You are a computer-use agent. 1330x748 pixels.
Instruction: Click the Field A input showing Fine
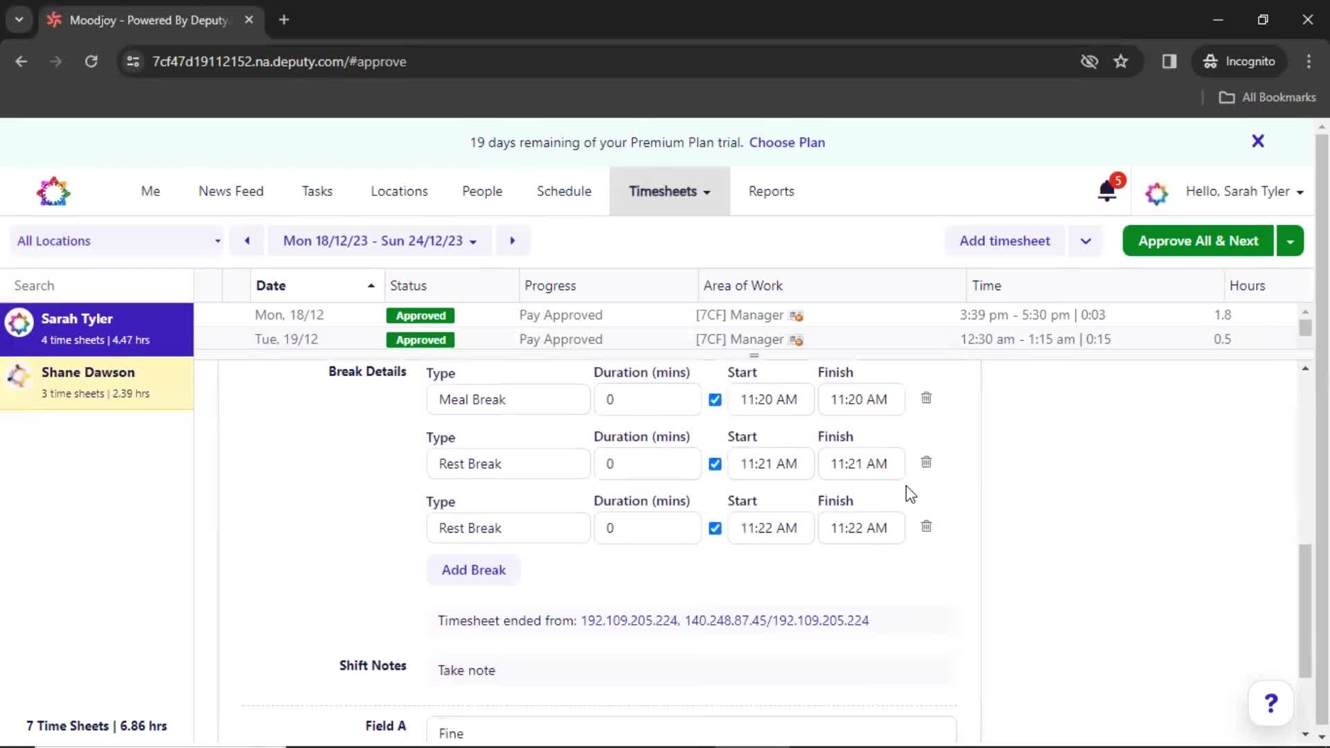[x=691, y=733]
